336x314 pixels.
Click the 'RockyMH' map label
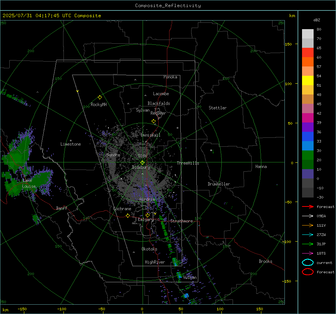(99, 105)
